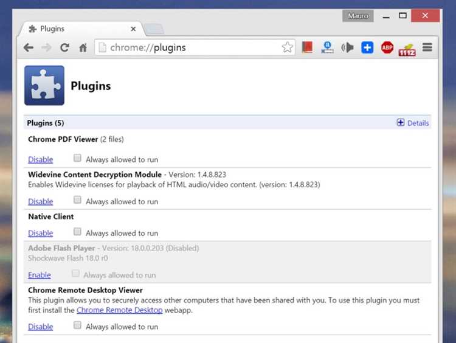
Task: Open the Mauro profile button
Action: click(x=358, y=16)
